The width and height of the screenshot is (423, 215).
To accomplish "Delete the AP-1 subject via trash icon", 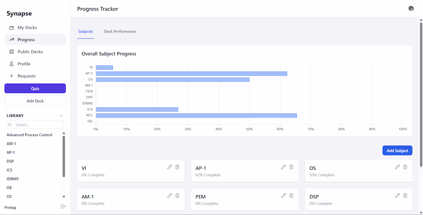I will [291, 167].
